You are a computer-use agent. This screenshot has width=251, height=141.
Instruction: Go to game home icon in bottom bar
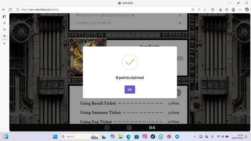click(x=129, y=128)
